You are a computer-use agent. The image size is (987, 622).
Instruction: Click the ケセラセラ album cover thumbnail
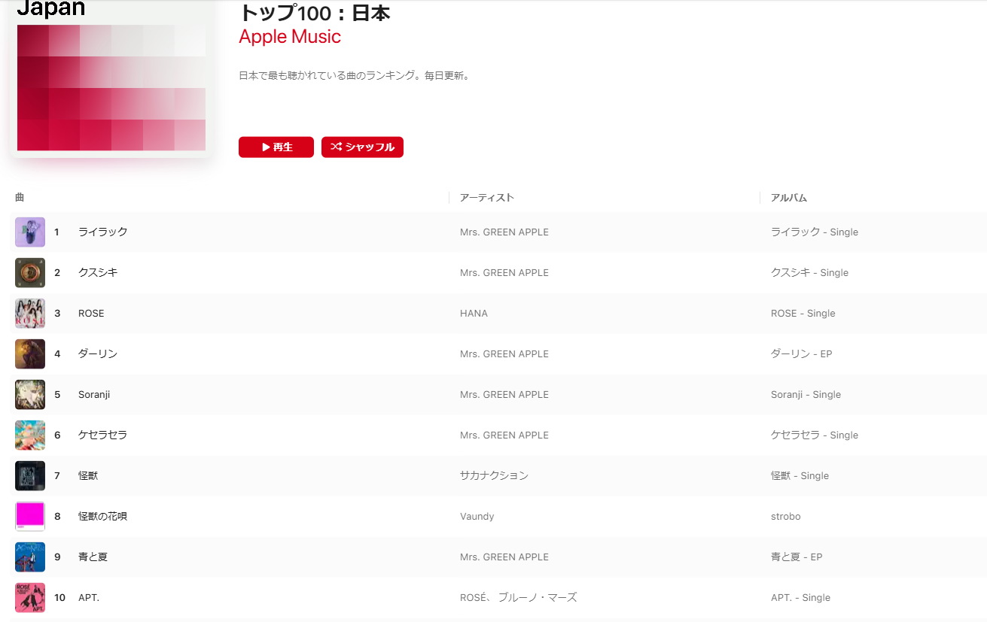point(30,435)
